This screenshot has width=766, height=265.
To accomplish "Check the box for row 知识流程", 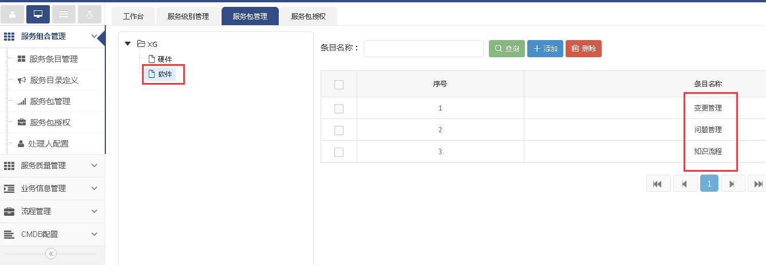I will click(x=338, y=152).
